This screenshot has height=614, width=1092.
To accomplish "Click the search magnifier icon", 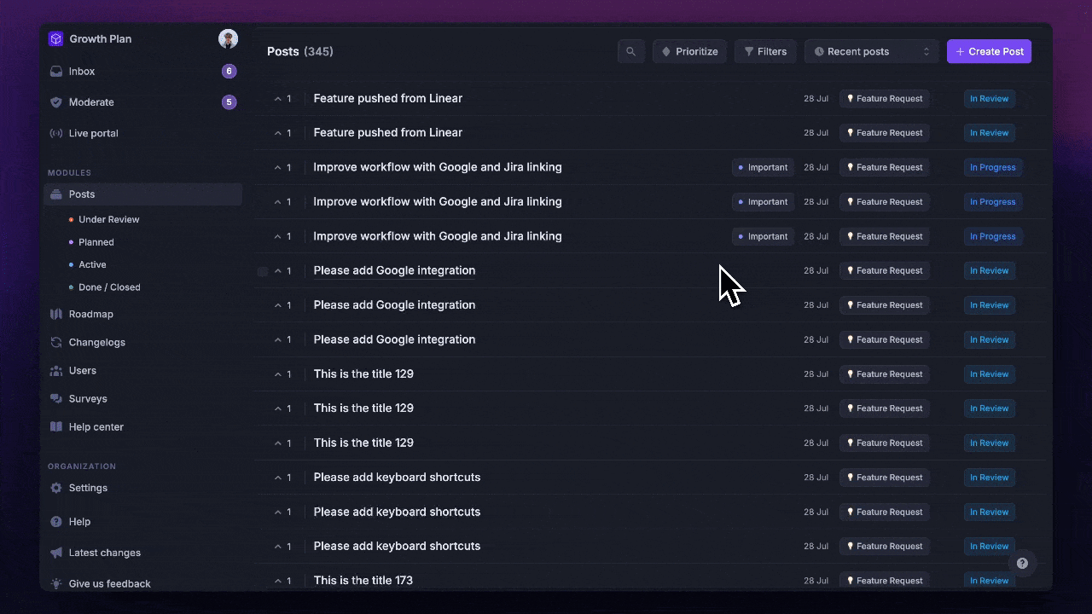I will [631, 51].
